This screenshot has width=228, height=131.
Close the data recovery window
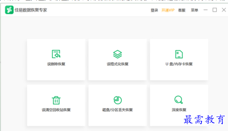pos(224,10)
